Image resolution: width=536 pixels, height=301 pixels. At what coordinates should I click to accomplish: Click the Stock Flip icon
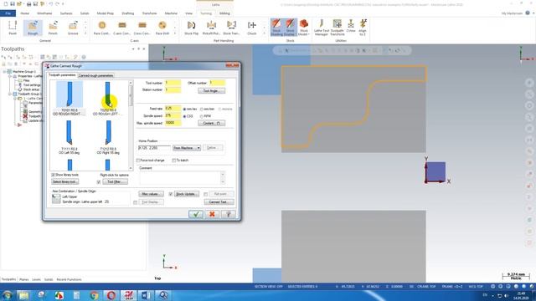191,28
